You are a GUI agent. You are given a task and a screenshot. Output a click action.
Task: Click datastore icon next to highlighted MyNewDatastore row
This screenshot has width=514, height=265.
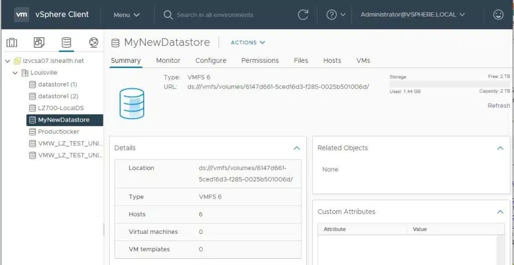point(32,120)
